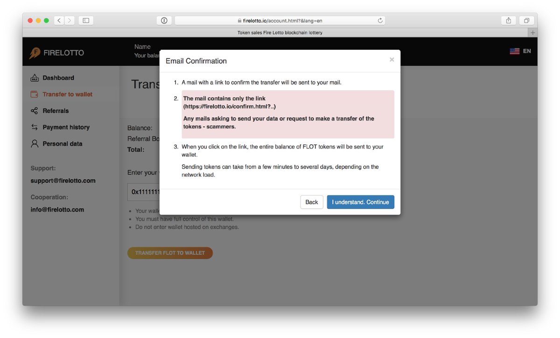
Task: Click the Dashboard sale icon in sidebar
Action: pyautogui.click(x=35, y=78)
